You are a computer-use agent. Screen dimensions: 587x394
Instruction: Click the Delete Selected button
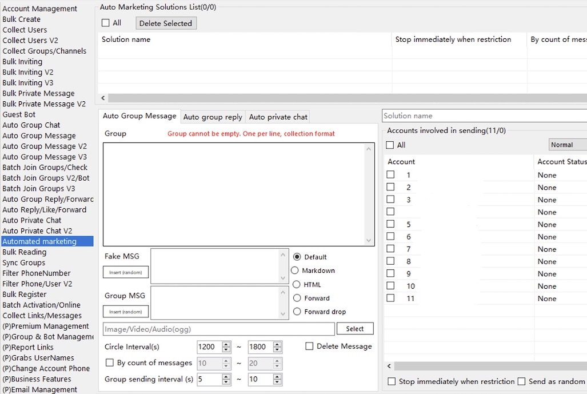166,23
